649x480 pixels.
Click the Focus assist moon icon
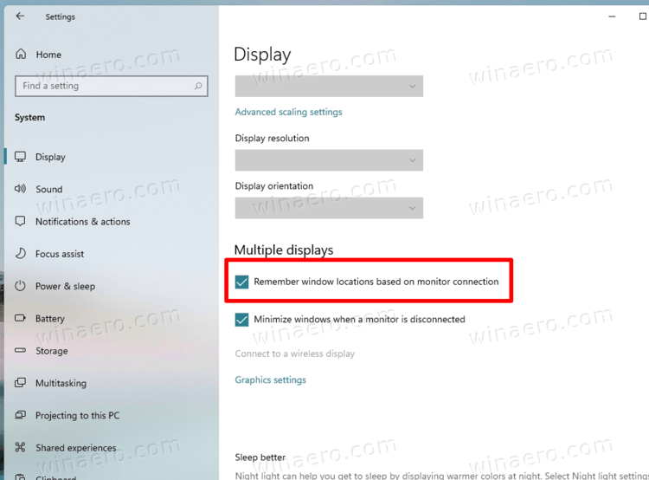click(x=21, y=254)
